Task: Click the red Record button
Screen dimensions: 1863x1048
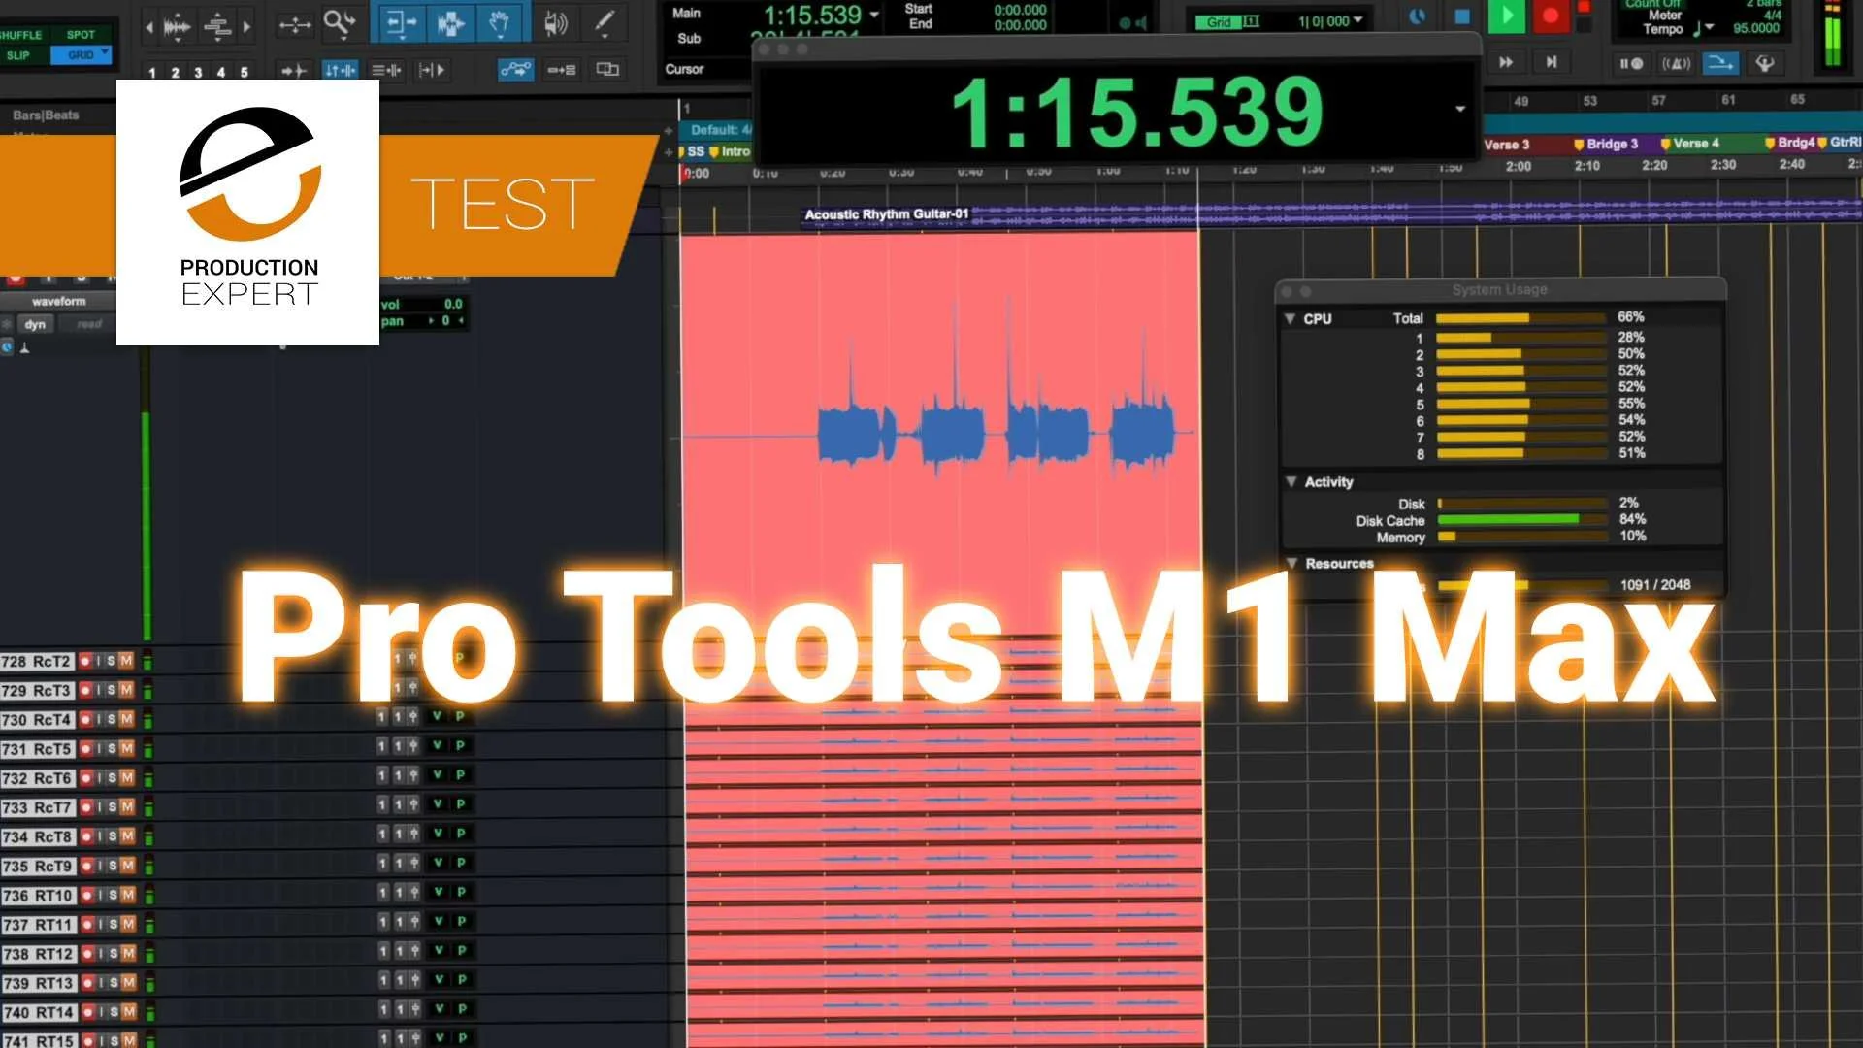Action: tap(1551, 16)
